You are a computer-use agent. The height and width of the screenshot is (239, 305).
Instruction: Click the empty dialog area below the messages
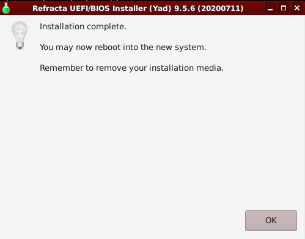(x=142, y=140)
